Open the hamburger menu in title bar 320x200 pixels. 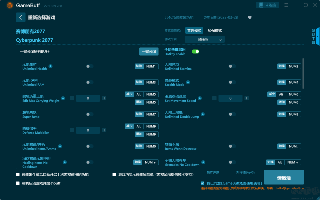coord(286,5)
